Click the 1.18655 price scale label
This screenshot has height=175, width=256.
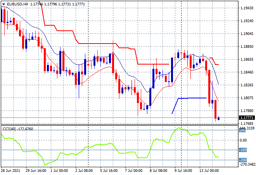tap(247, 59)
